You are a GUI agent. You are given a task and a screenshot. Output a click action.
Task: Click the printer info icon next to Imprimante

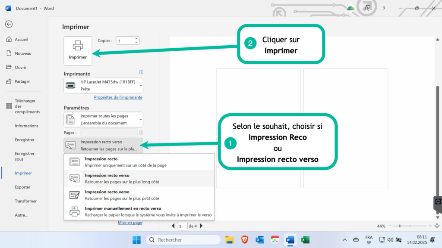coord(141,72)
